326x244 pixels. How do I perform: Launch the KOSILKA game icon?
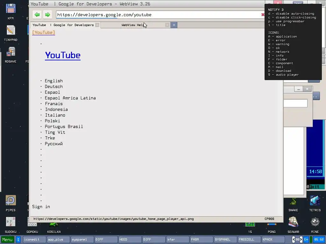(x=54, y=228)
